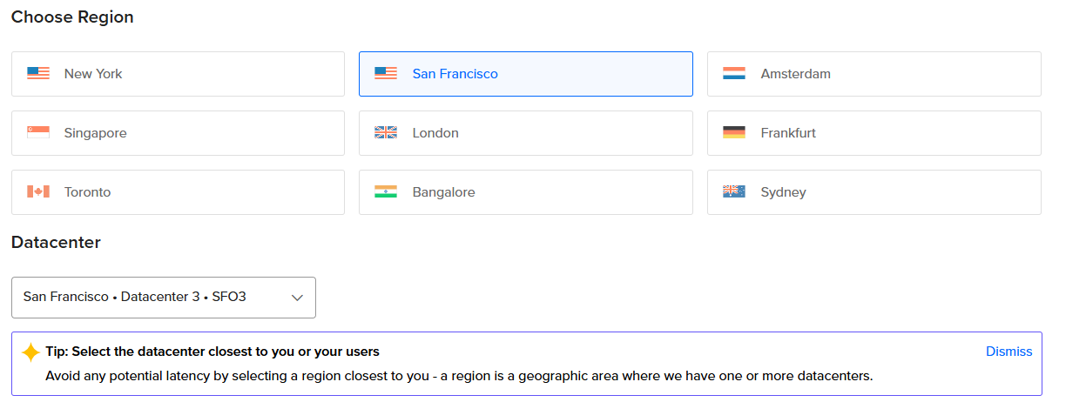
Task: Dismiss the datacenter tip banner
Action: click(x=1008, y=352)
